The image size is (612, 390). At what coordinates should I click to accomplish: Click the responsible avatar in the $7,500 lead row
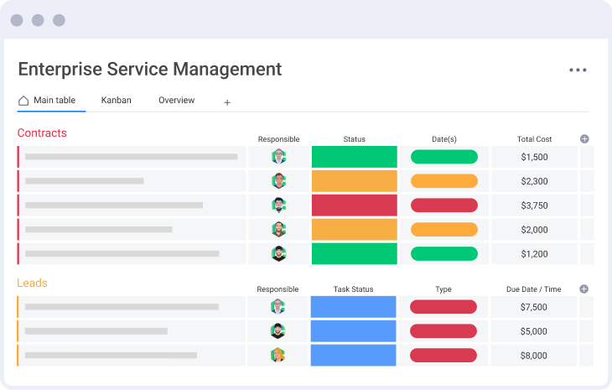pyautogui.click(x=278, y=307)
